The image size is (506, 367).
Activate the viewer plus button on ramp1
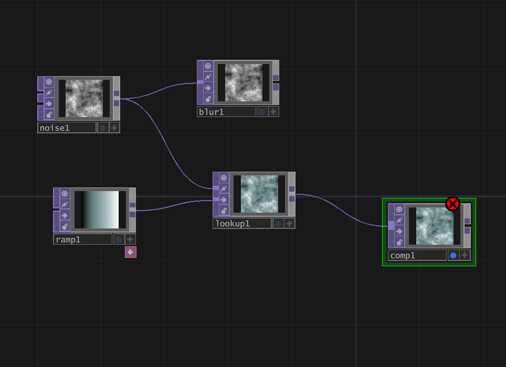(130, 239)
